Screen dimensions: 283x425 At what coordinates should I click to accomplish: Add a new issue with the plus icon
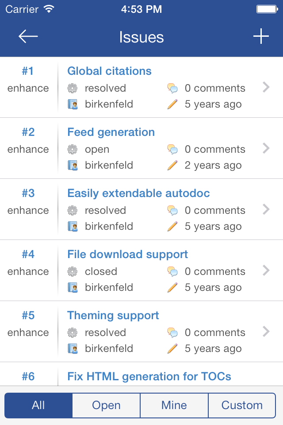point(261,36)
